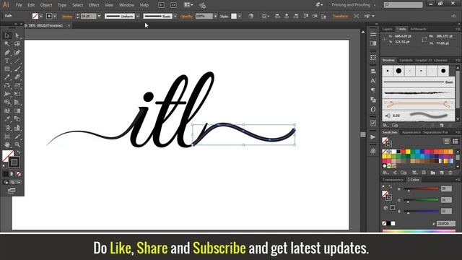Select the Selection tool (black arrow)
This screenshot has height=260, width=462.
(7, 35)
